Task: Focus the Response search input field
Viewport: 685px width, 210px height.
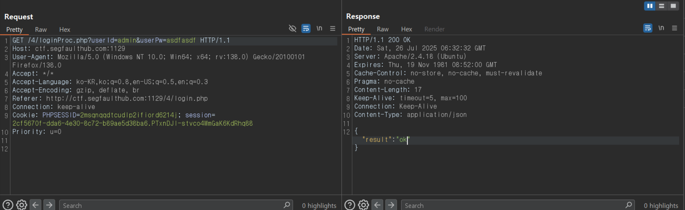Action: coord(518,205)
